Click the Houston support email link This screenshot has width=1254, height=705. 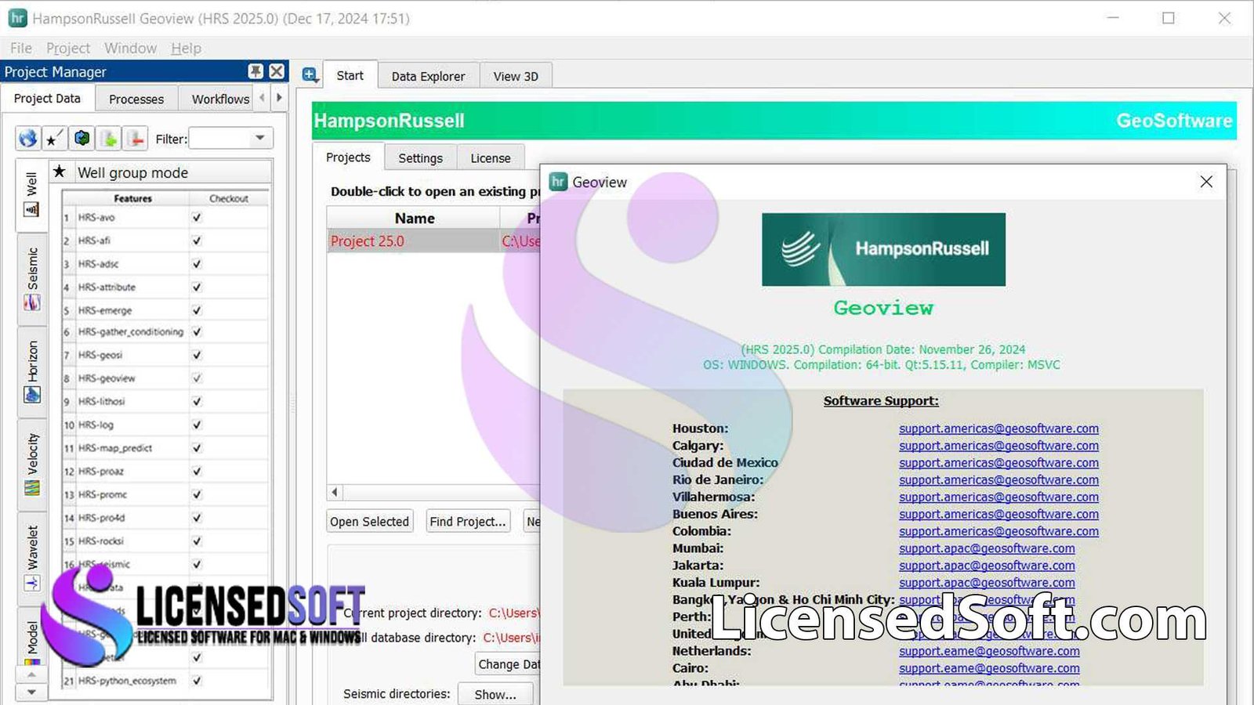pyautogui.click(x=998, y=428)
